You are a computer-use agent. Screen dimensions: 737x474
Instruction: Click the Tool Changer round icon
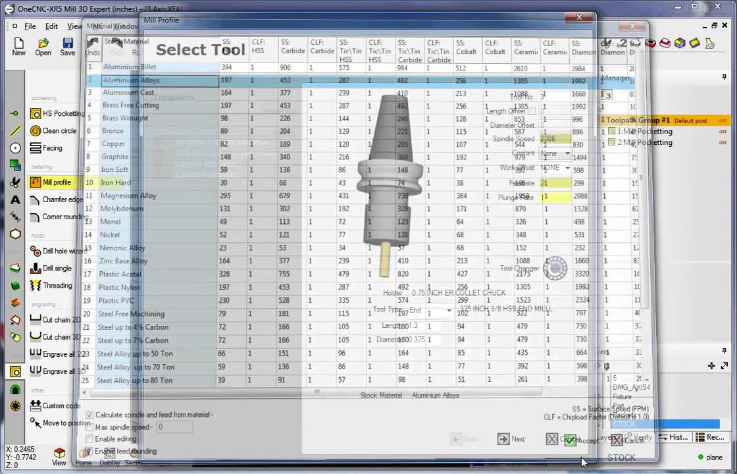(x=555, y=268)
